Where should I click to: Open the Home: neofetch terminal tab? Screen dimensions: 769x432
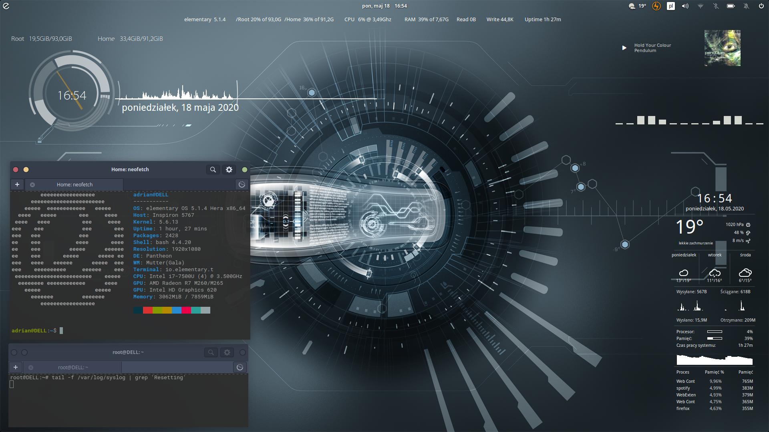[x=74, y=184]
